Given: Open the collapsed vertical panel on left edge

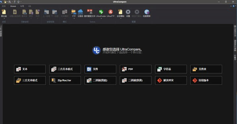Looking at the screenshot, I should tap(1, 31).
